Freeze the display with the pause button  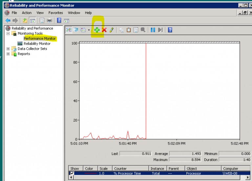[x=153, y=30]
